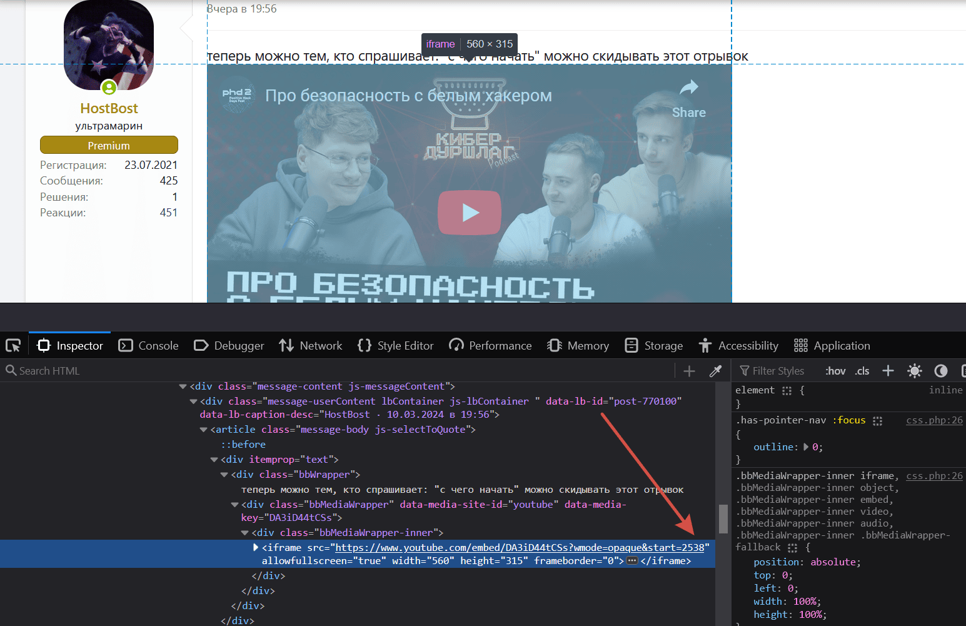Switch to the Performance tab
The width and height of the screenshot is (966, 626).
[490, 346]
